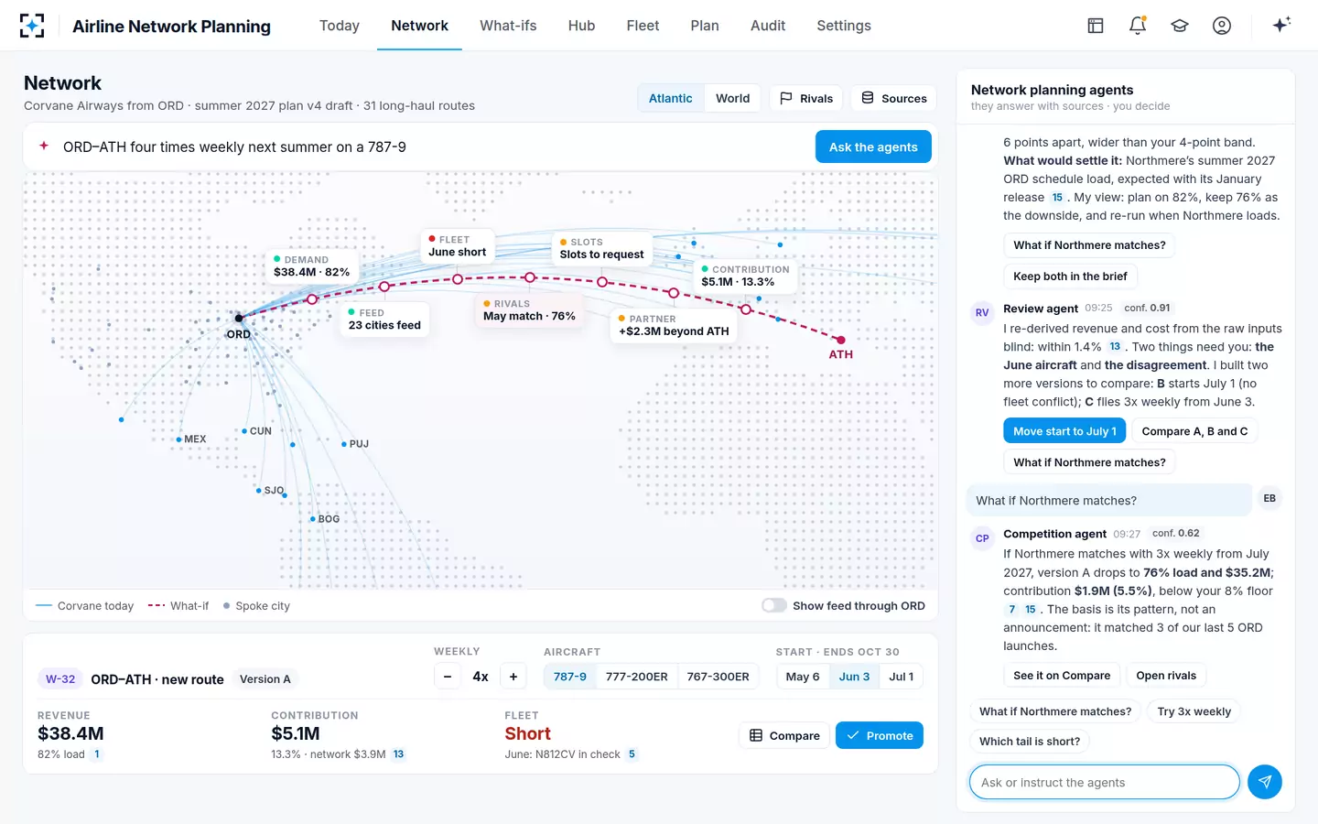The image size is (1318, 824).
Task: Select the 787-9 aircraft option
Action: tap(570, 677)
